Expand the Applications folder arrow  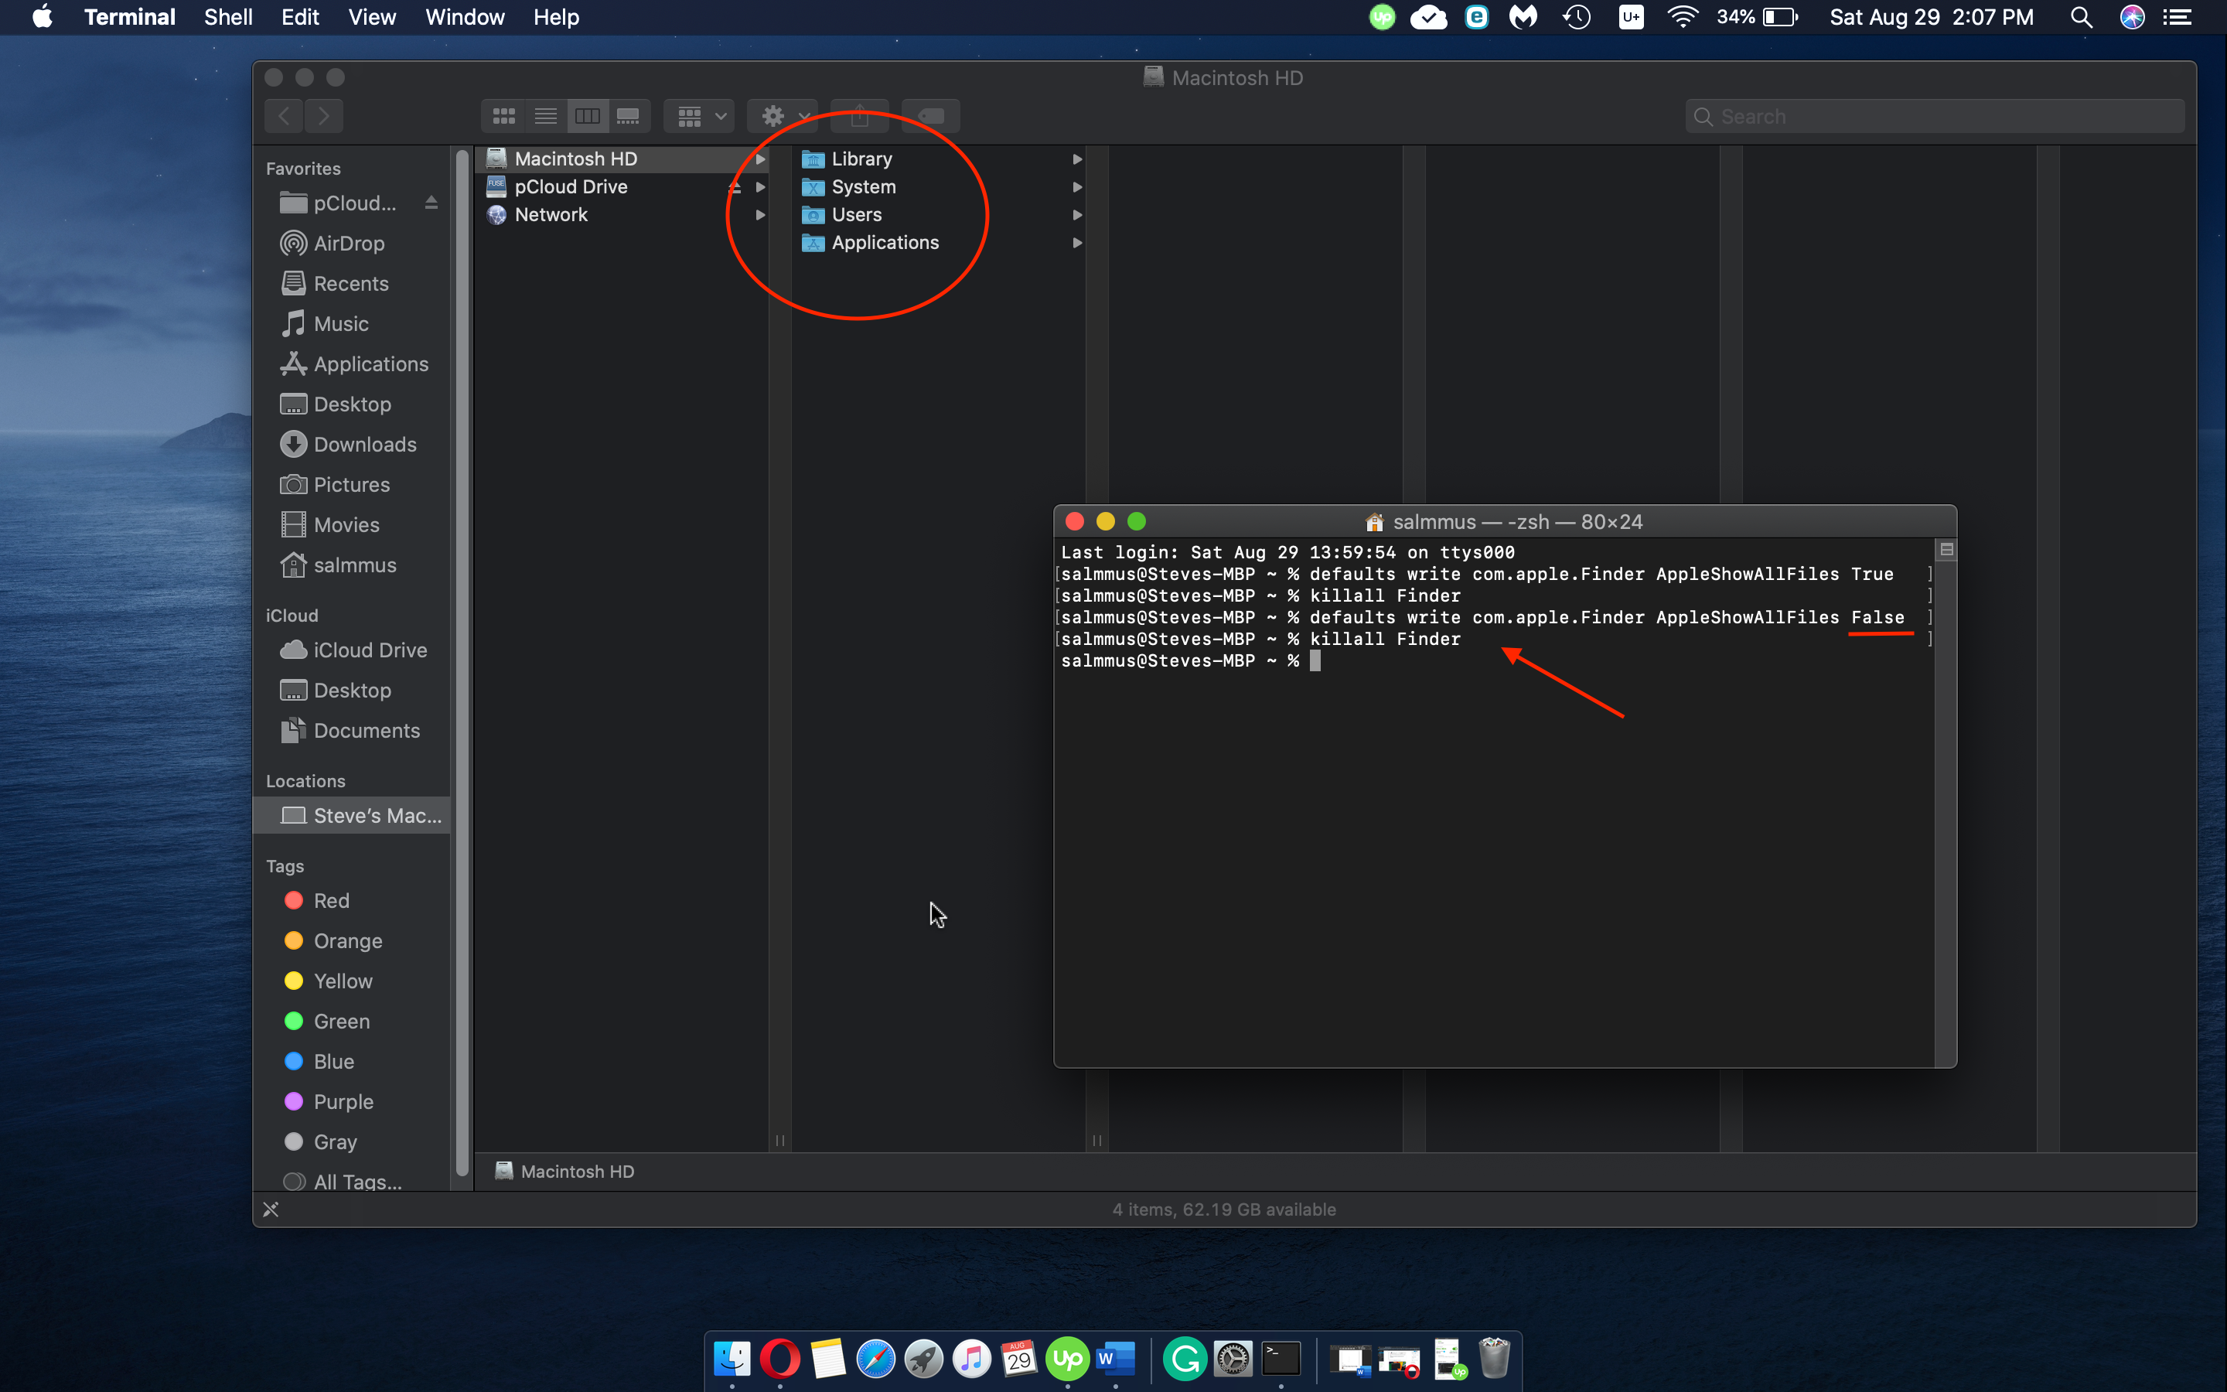(1074, 242)
